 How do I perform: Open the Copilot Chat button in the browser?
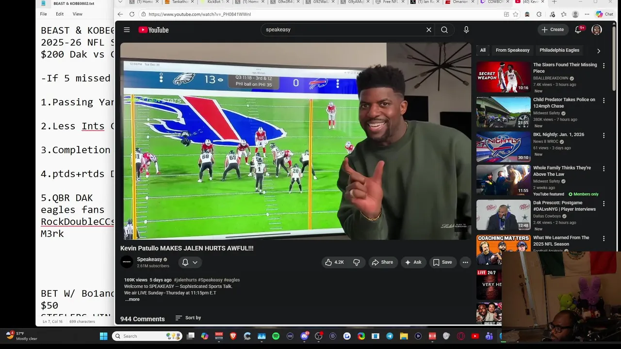[605, 15]
